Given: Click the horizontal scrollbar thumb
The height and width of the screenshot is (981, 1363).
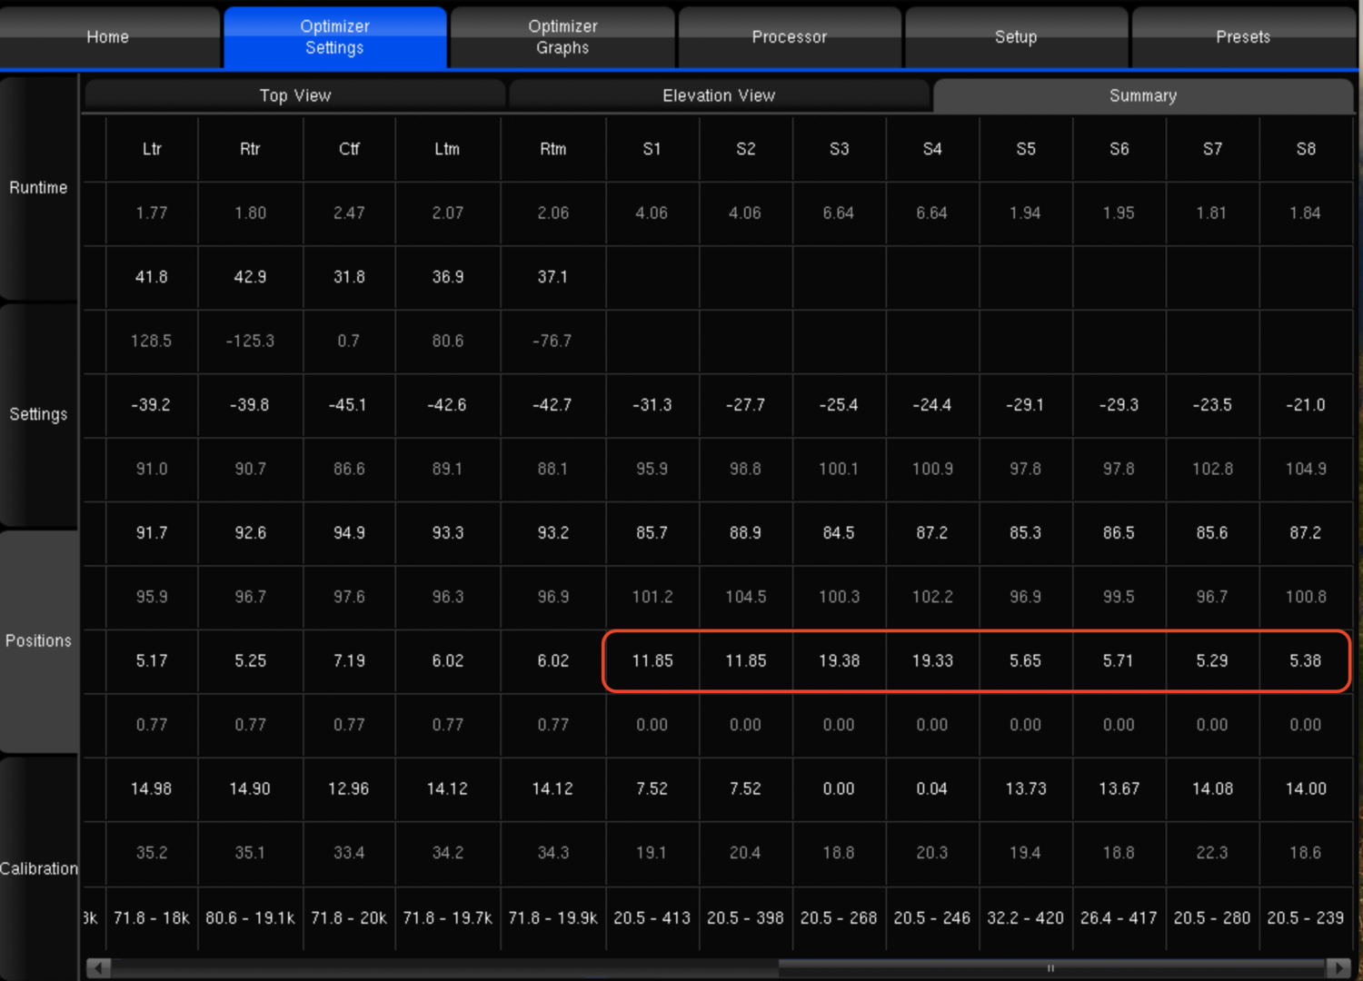Looking at the screenshot, I should pos(1050,968).
